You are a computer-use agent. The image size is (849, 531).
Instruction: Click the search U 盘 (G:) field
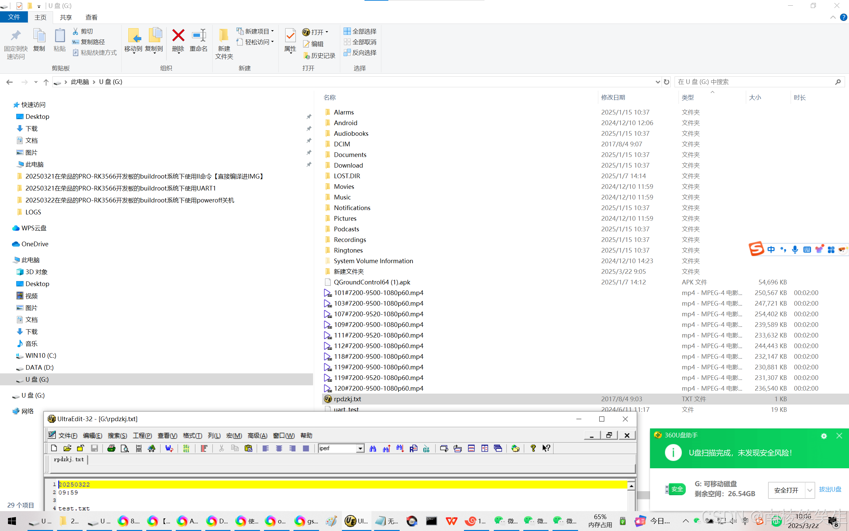[754, 82]
